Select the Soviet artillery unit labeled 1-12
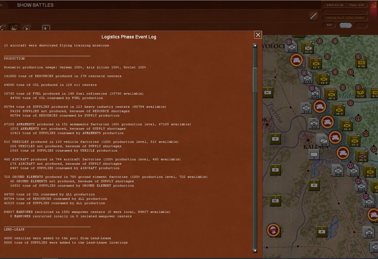This screenshot has height=259, width=378. click(360, 92)
